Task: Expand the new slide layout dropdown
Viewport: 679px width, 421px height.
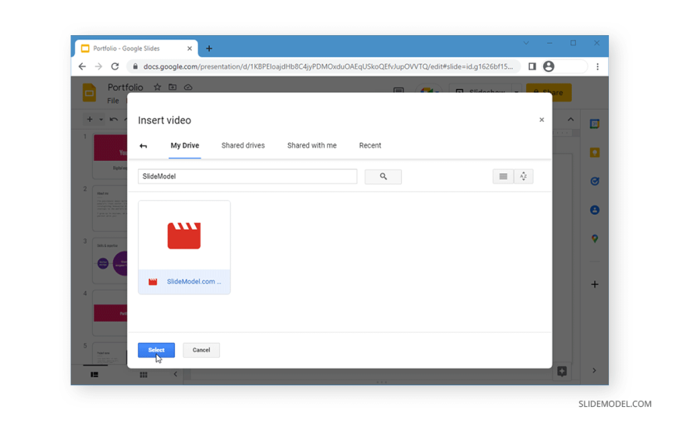Action: coord(101,120)
